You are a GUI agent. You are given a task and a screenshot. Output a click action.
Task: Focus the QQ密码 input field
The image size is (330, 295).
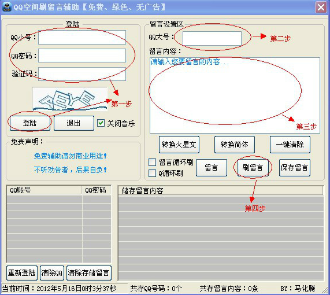(x=82, y=56)
